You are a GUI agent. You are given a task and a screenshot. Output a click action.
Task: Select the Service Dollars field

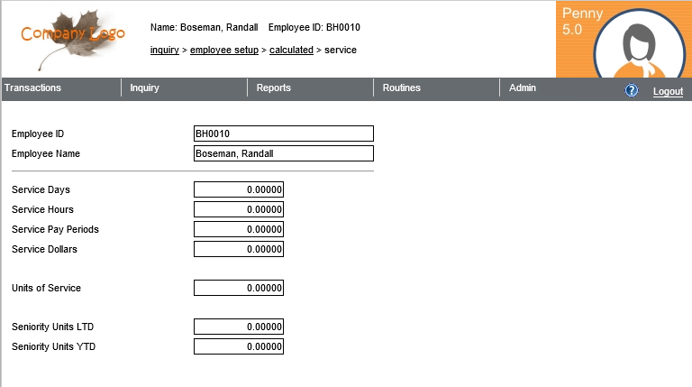tap(239, 249)
